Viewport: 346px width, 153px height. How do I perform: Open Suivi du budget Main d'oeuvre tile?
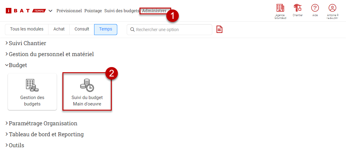87,92
